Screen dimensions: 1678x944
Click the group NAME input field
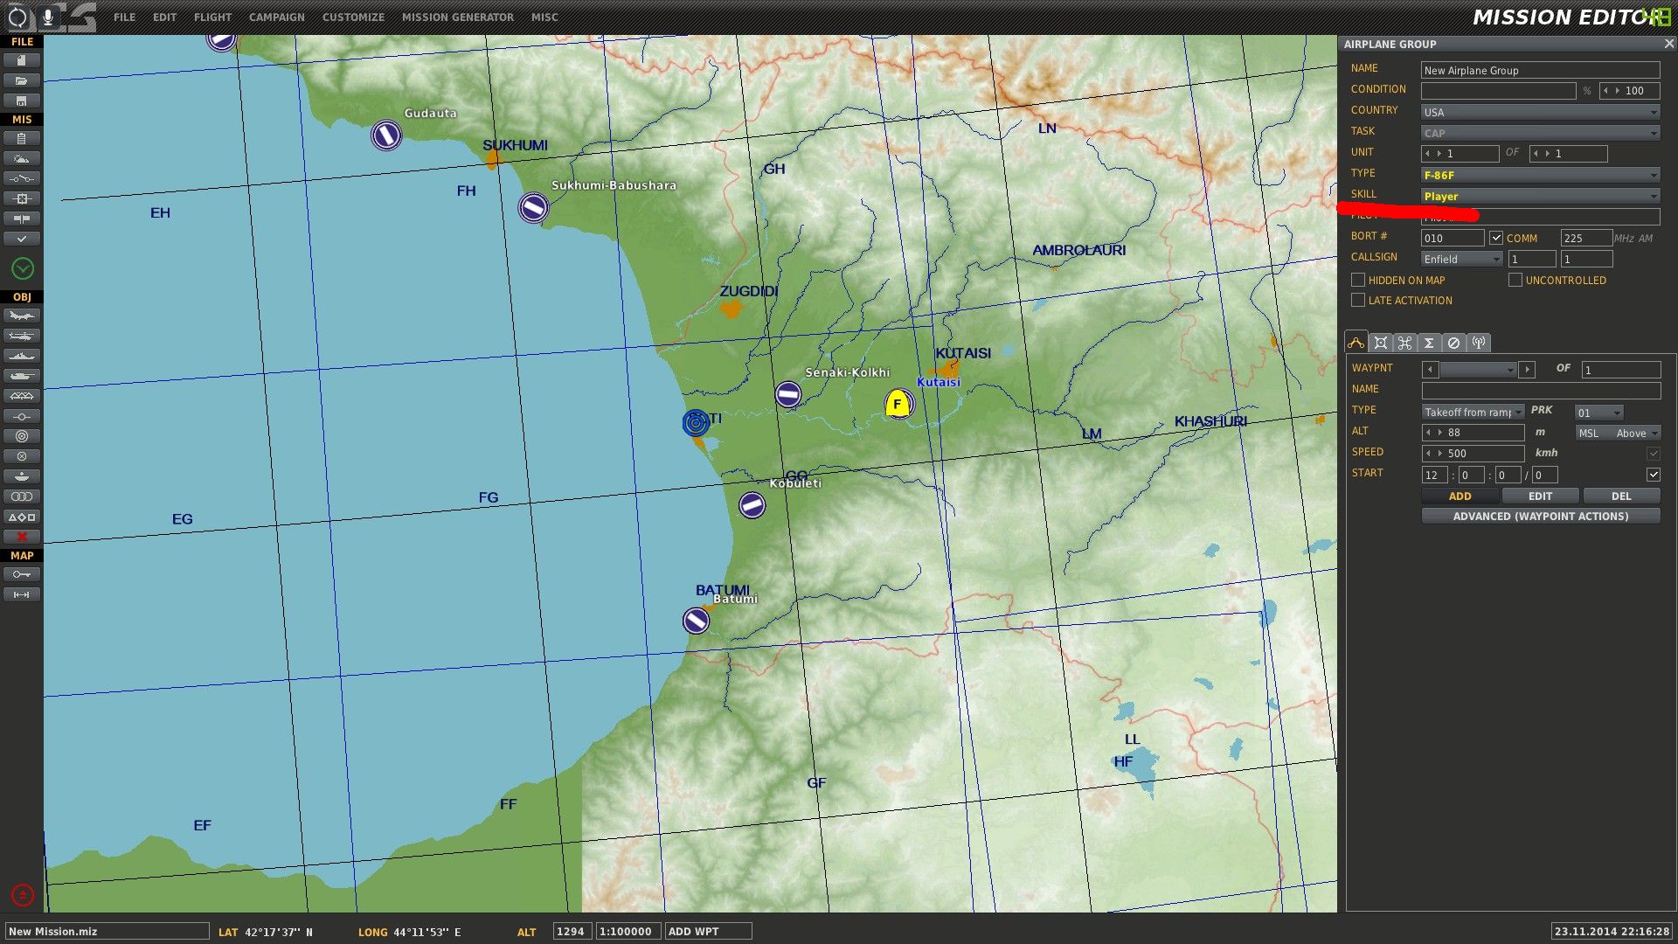click(x=1540, y=70)
